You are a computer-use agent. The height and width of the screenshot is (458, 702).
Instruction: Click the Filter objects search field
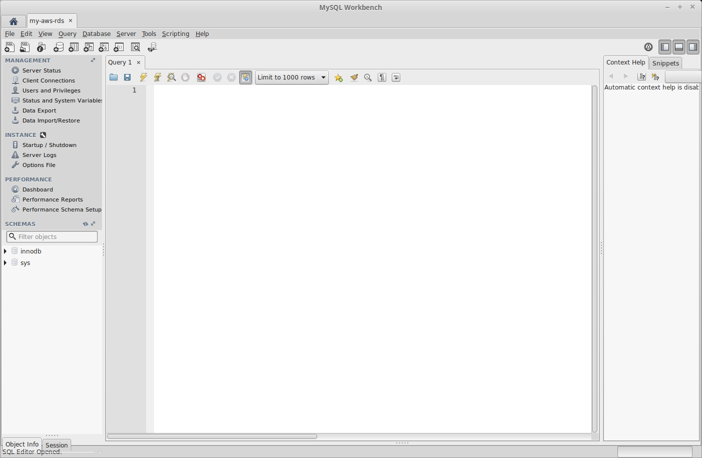tap(52, 236)
